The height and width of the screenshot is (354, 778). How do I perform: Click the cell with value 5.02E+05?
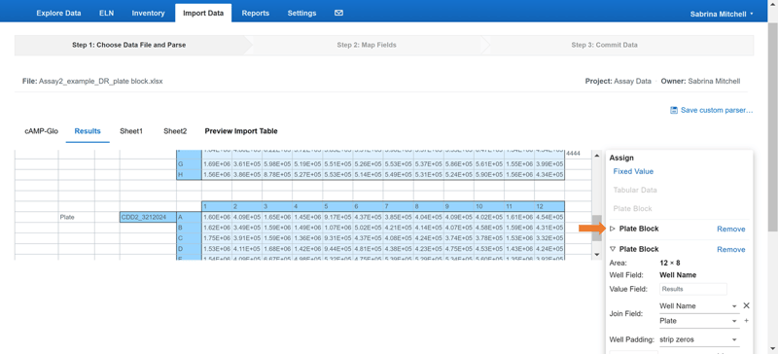pos(368,228)
